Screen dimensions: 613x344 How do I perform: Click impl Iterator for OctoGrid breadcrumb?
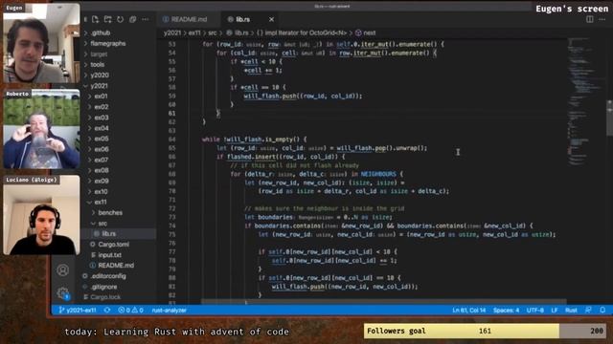point(302,32)
